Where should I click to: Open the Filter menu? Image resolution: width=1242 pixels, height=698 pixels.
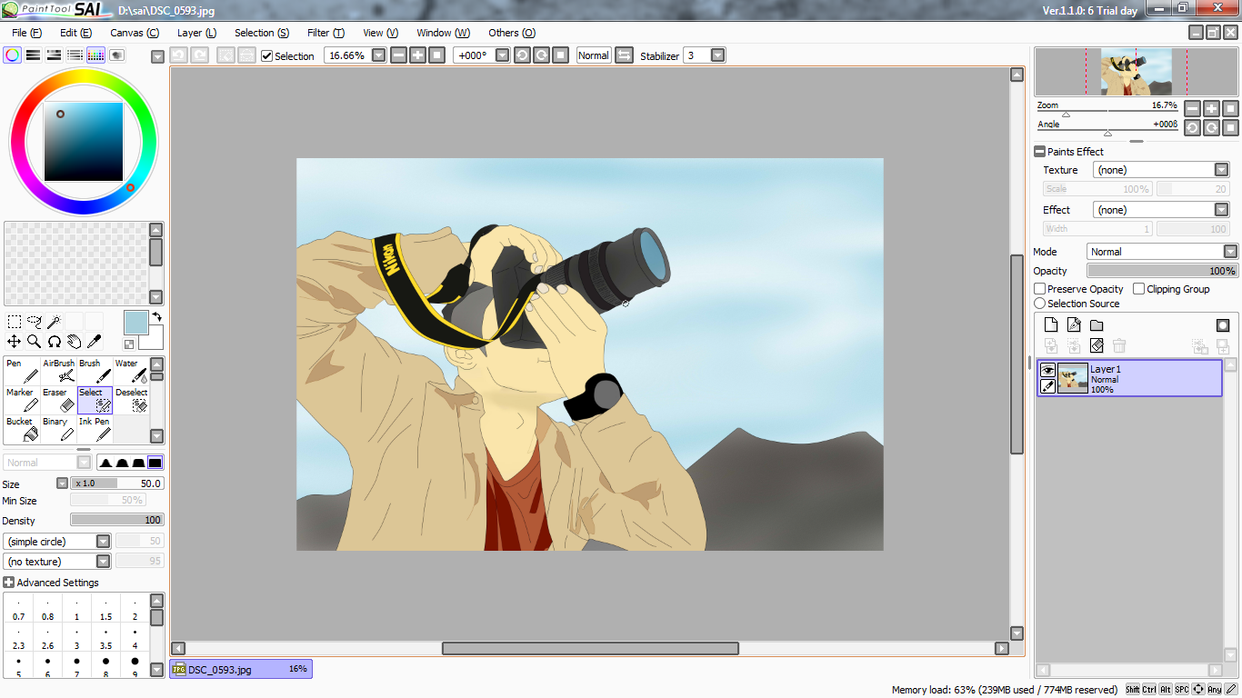coord(325,33)
